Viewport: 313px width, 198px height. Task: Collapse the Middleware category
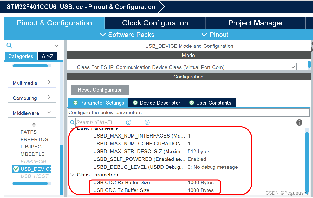[32, 113]
